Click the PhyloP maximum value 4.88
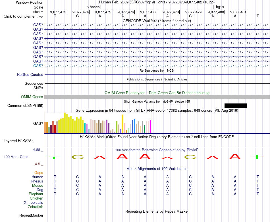This screenshot has height=222, width=270. tap(36, 150)
